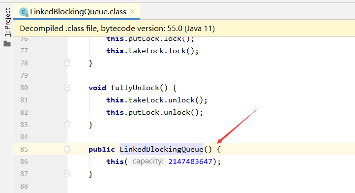The image size is (355, 193).
Task: Collapse the LinkedBlockingQueue constructor fold marker
Action: click(67, 149)
